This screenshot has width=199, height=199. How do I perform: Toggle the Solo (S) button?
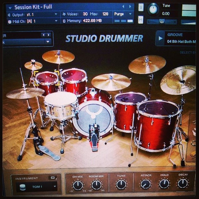[141, 7]
